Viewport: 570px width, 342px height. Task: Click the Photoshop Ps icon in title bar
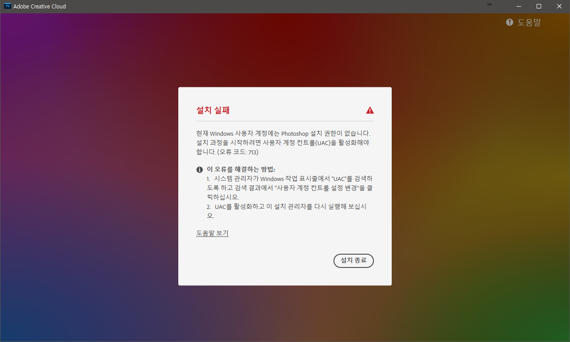7,6
